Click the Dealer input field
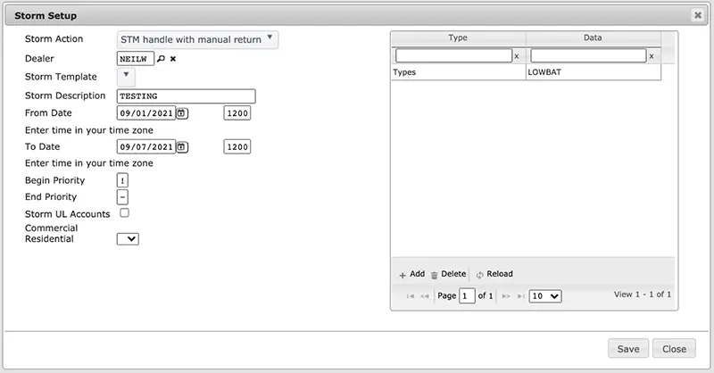The image size is (714, 373). coord(136,59)
